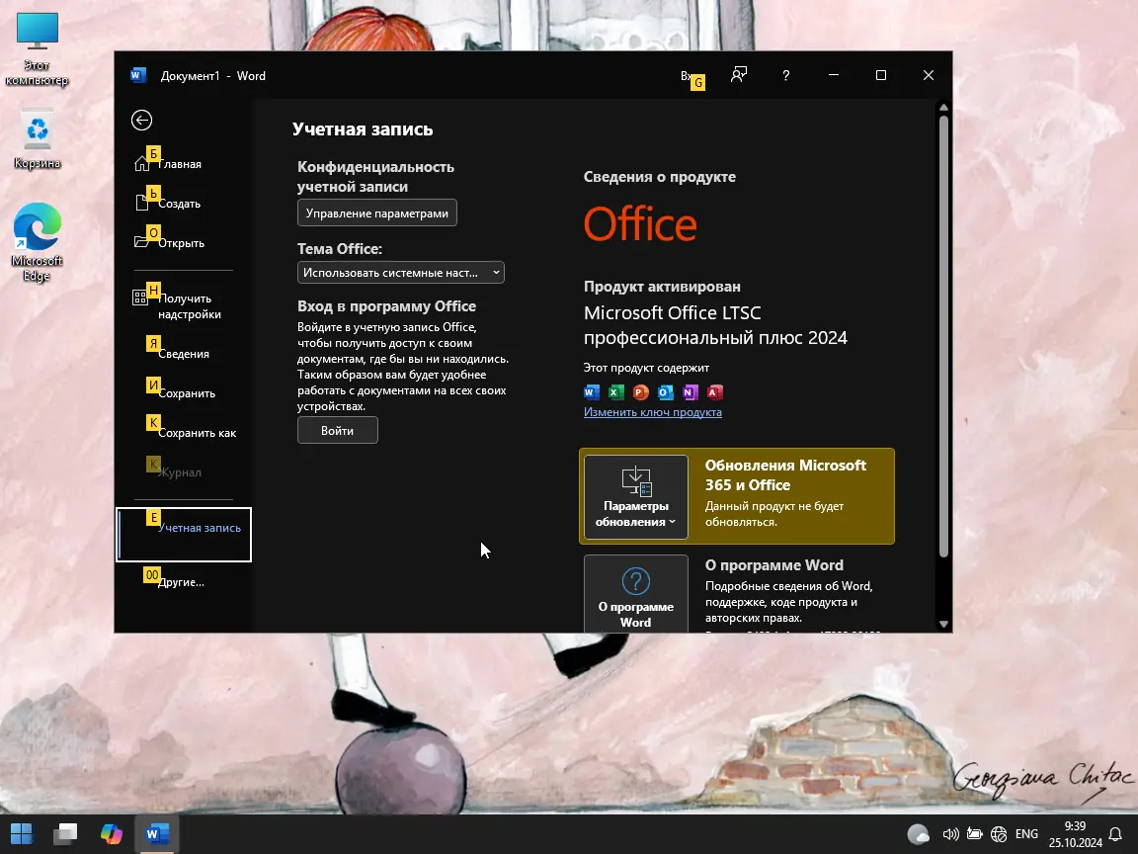This screenshot has height=854, width=1138.
Task: Click the Access product icon
Action: pyautogui.click(x=712, y=392)
